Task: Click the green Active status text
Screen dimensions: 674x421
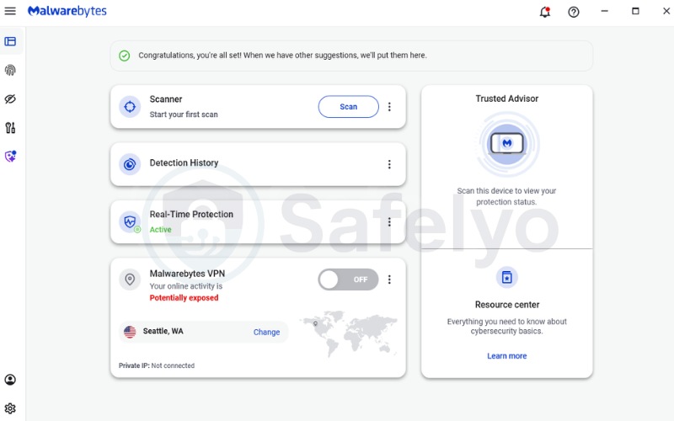Action: 160,229
